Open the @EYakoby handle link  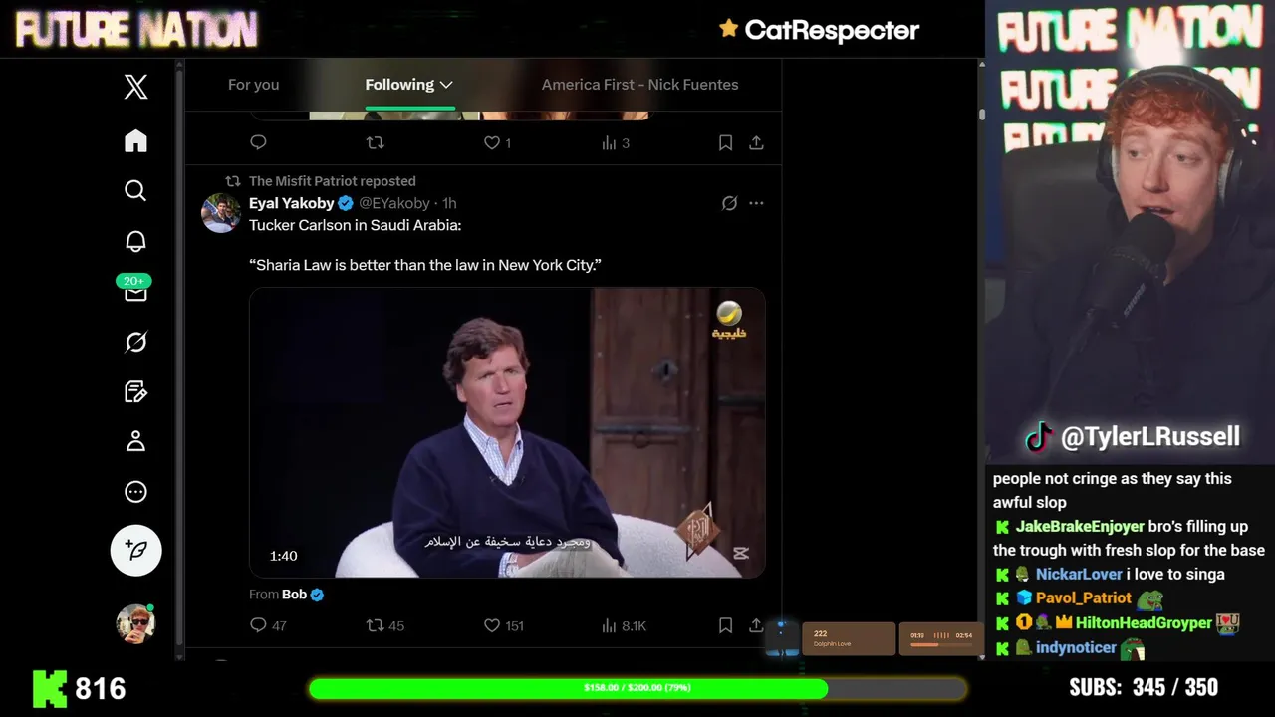tap(394, 203)
